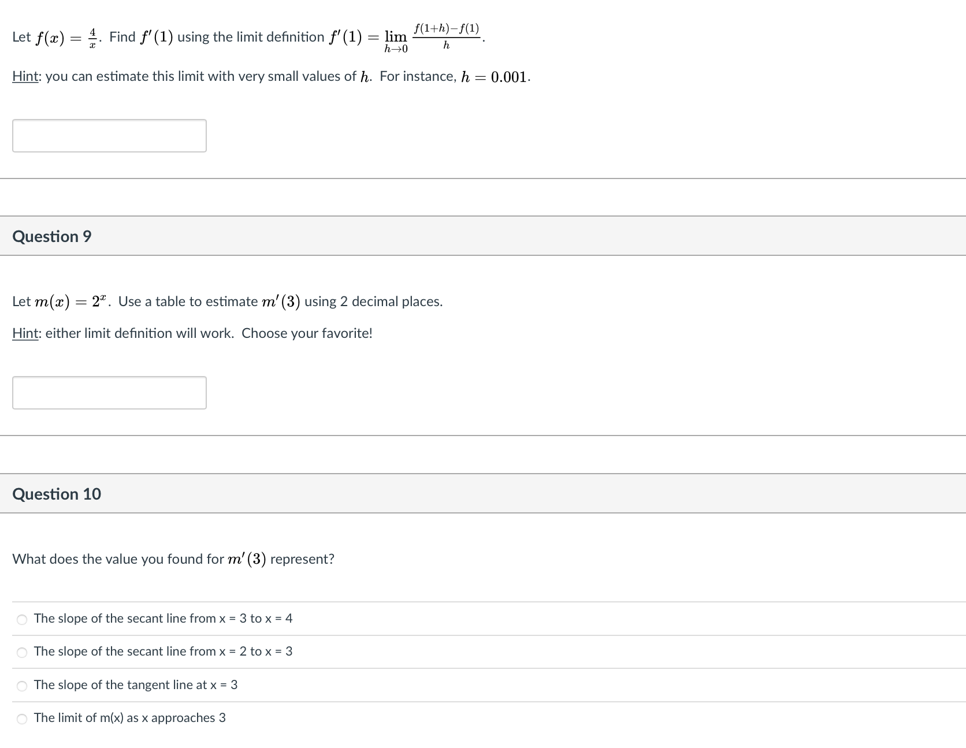Click the answer box for m'(3)

[109, 392]
